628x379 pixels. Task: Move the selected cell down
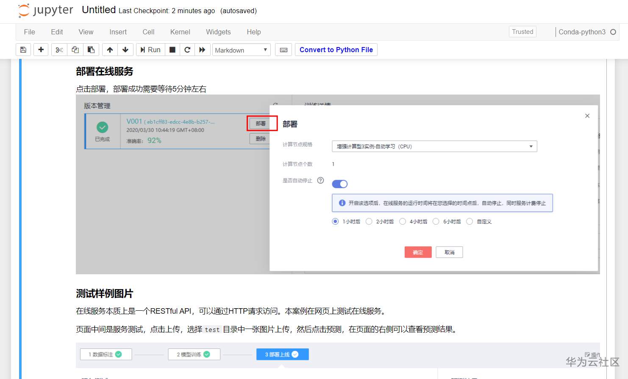point(125,50)
